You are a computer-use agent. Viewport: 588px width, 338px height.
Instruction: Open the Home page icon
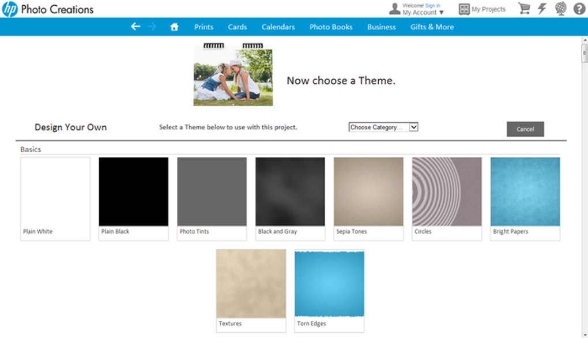[x=174, y=27]
